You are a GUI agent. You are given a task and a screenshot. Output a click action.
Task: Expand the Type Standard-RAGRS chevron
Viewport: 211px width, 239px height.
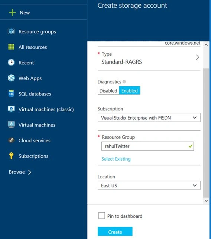pyautogui.click(x=198, y=58)
